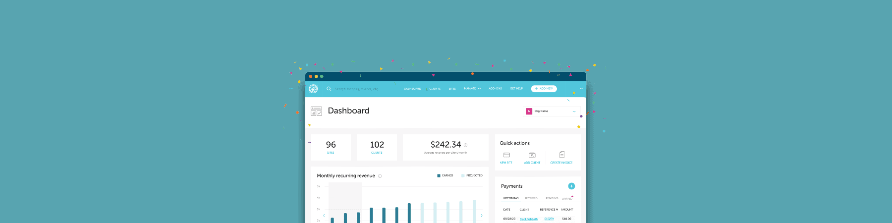Open reference number 015279 link
This screenshot has height=223, width=892.
[549, 219]
